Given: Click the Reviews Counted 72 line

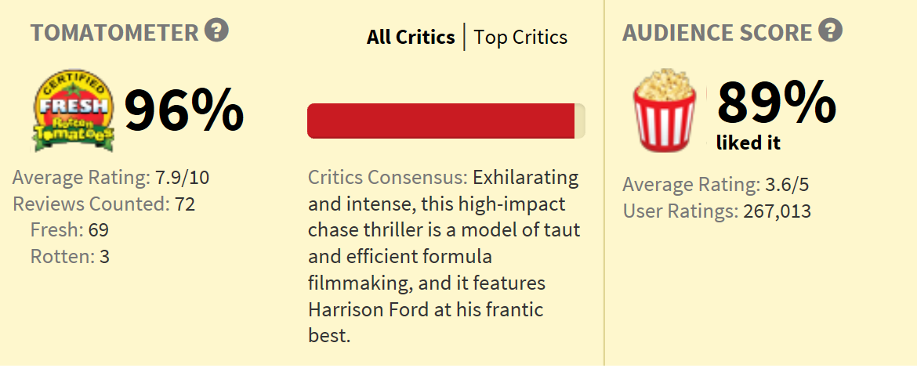Looking at the screenshot, I should point(103,204).
